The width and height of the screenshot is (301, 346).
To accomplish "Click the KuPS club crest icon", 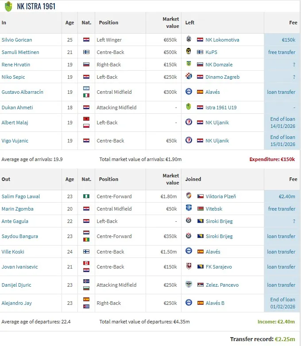I will (189, 52).
